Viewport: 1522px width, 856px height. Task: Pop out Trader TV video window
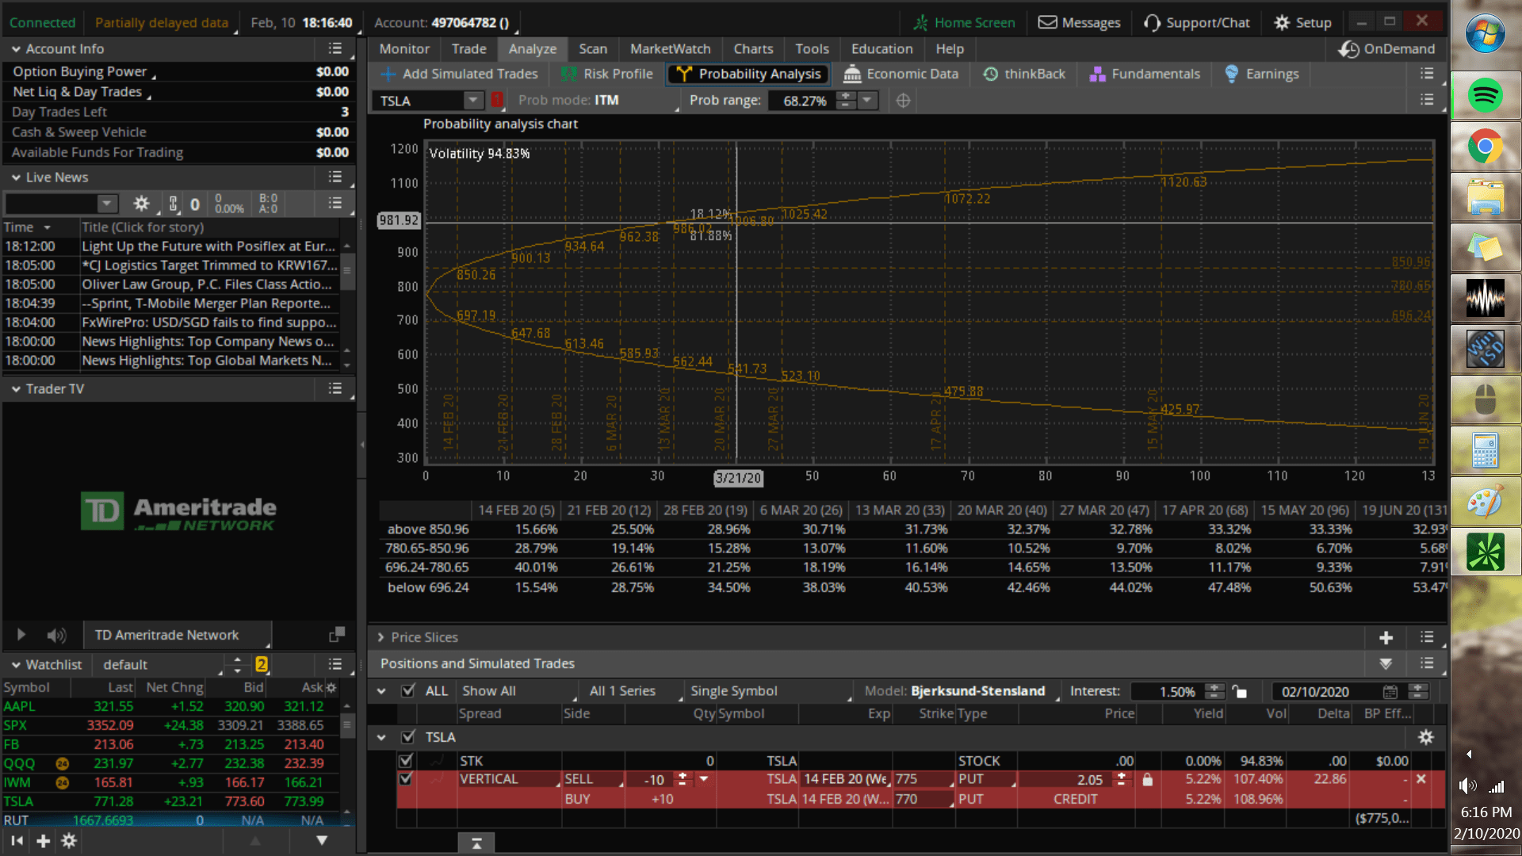(x=337, y=635)
